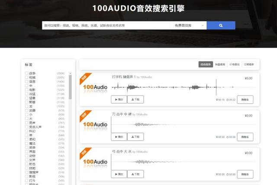Check the 龙 tag checkbox
The height and width of the screenshot is (185, 277).
tap(26, 106)
